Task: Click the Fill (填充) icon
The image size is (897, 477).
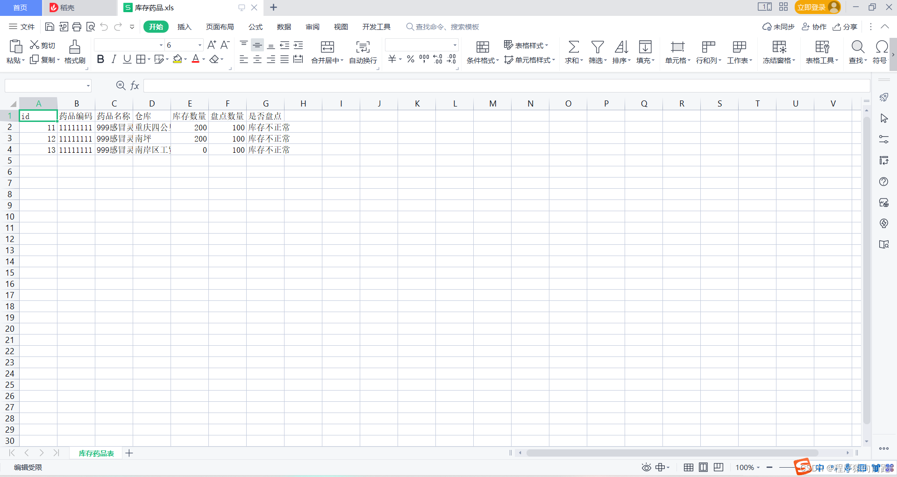Action: (x=645, y=47)
